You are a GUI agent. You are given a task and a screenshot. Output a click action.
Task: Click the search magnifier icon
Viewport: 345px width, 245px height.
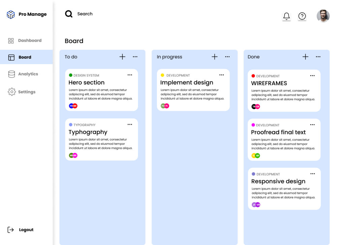click(x=69, y=14)
